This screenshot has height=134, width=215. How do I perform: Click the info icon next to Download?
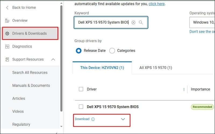pos(93,119)
